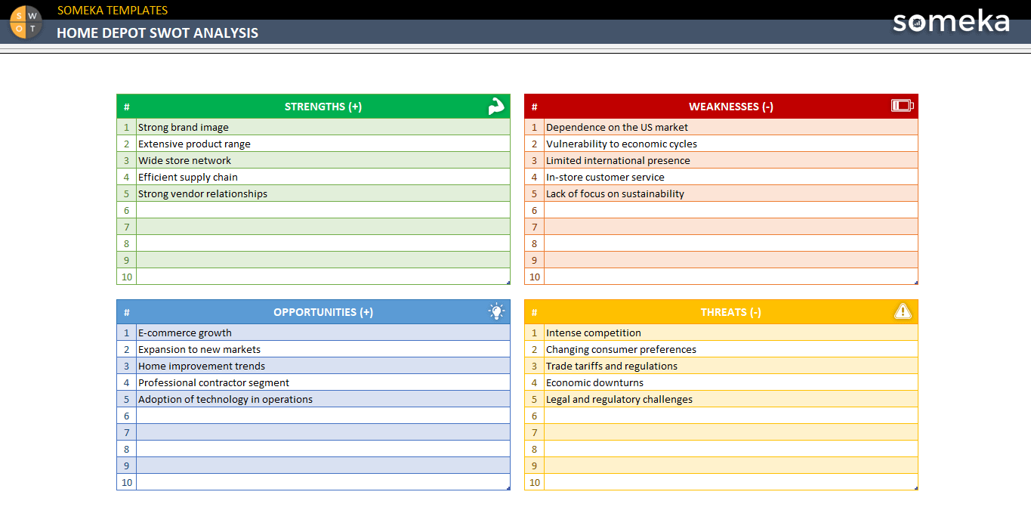The width and height of the screenshot is (1031, 529).
Task: Select the 'Economic downturns' cell
Action: coord(731,382)
